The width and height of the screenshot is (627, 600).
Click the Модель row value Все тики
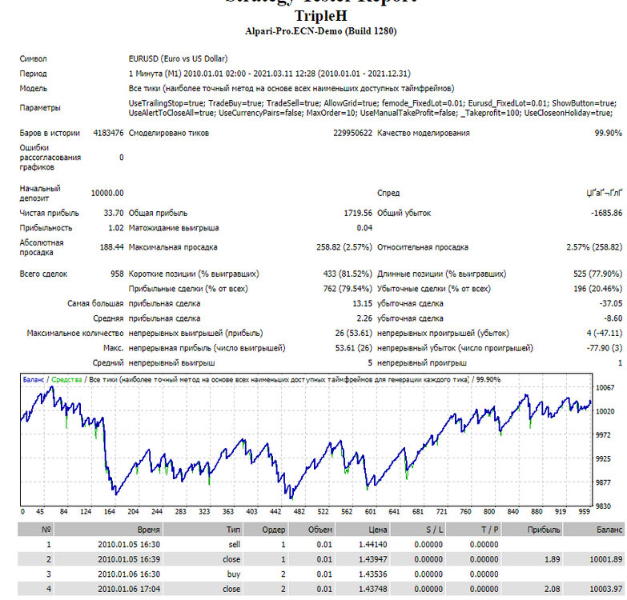(291, 88)
